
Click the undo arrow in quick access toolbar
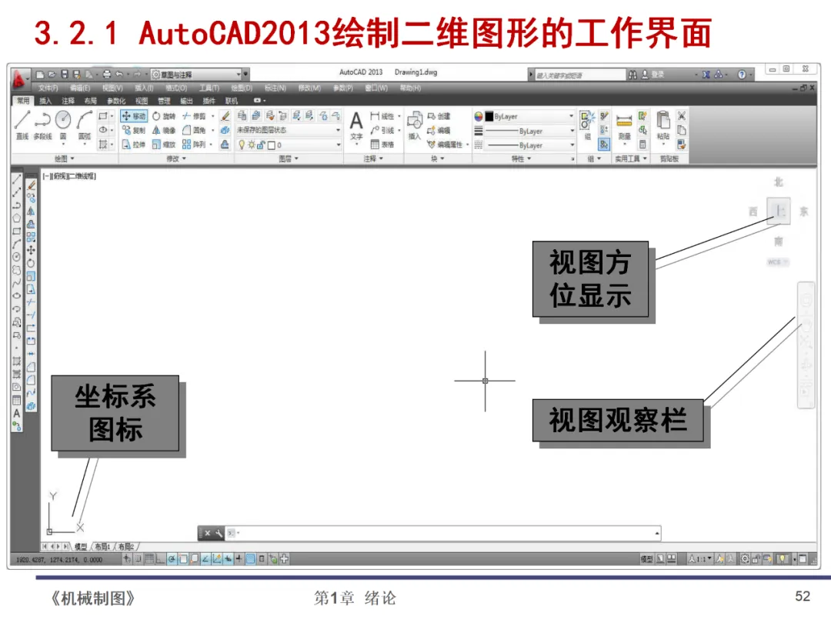[119, 74]
